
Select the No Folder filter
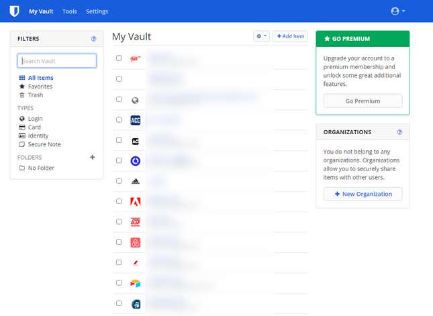click(x=41, y=168)
